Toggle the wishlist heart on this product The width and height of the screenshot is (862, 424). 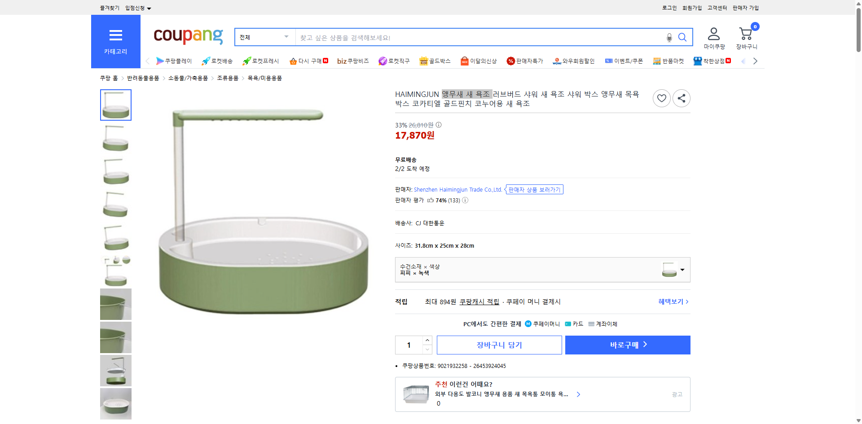tap(661, 98)
